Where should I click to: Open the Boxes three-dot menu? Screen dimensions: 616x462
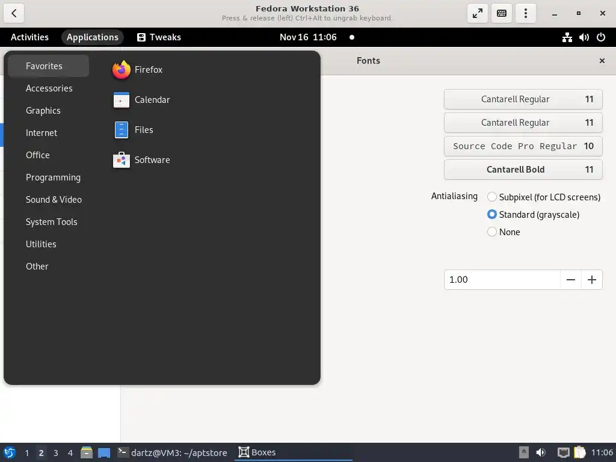(x=526, y=13)
